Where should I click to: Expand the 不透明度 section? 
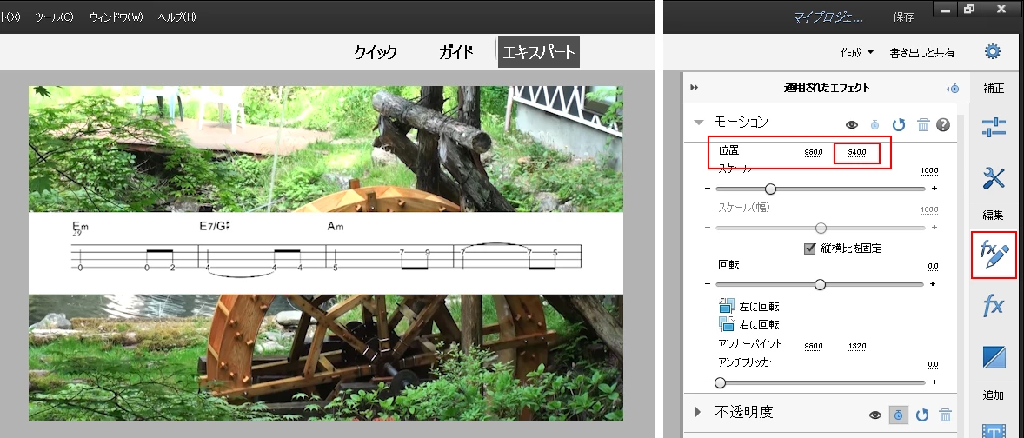pyautogui.click(x=698, y=412)
